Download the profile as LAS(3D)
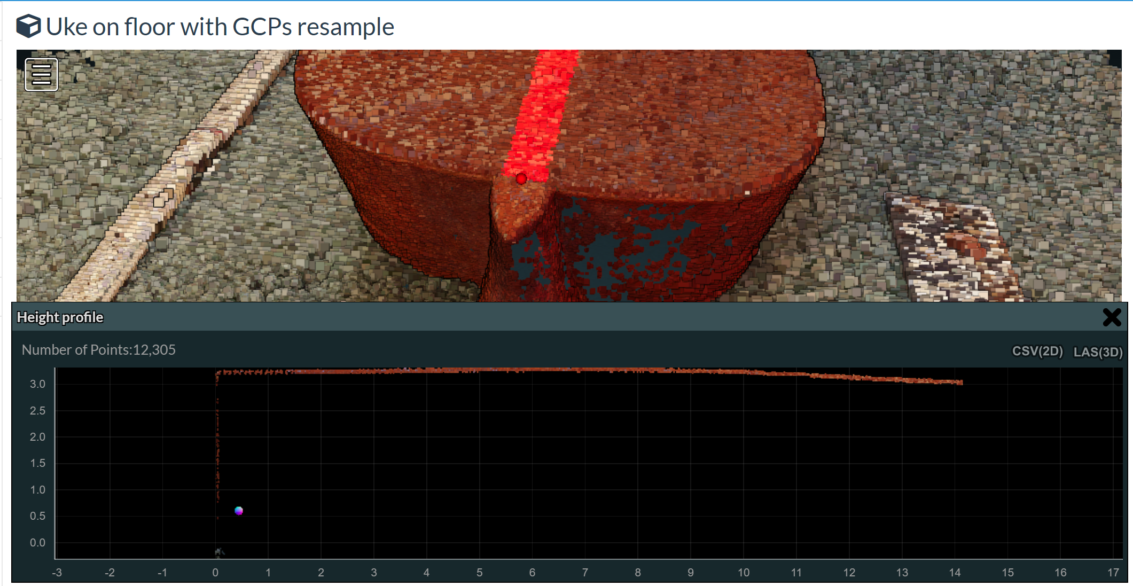1133x586 pixels. point(1097,352)
